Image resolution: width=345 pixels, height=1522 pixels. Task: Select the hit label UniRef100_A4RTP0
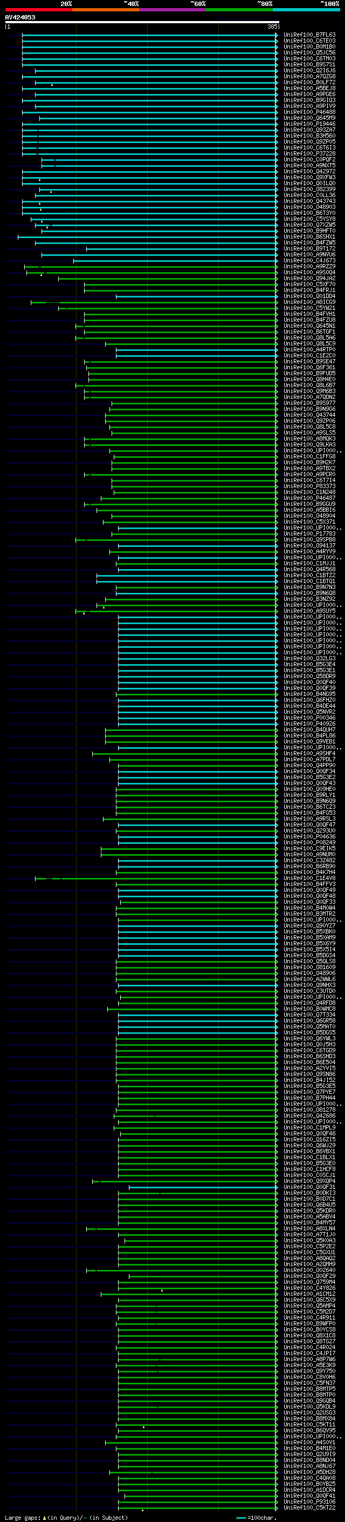(x=309, y=349)
